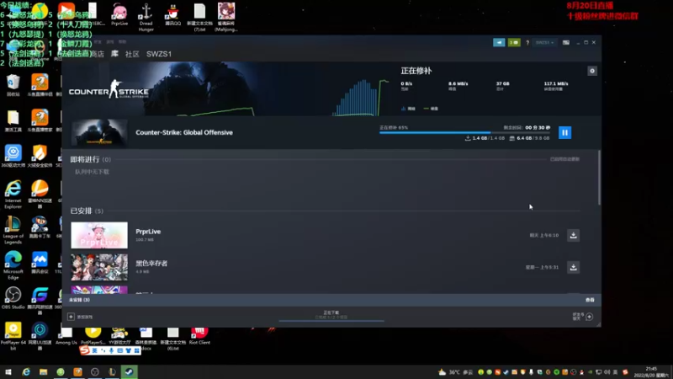
Task: Open the 库 library tab
Action: click(114, 54)
